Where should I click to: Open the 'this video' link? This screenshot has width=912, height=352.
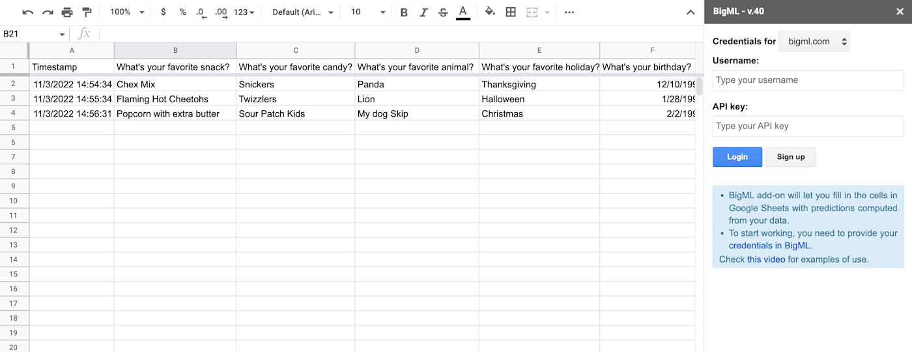click(766, 259)
